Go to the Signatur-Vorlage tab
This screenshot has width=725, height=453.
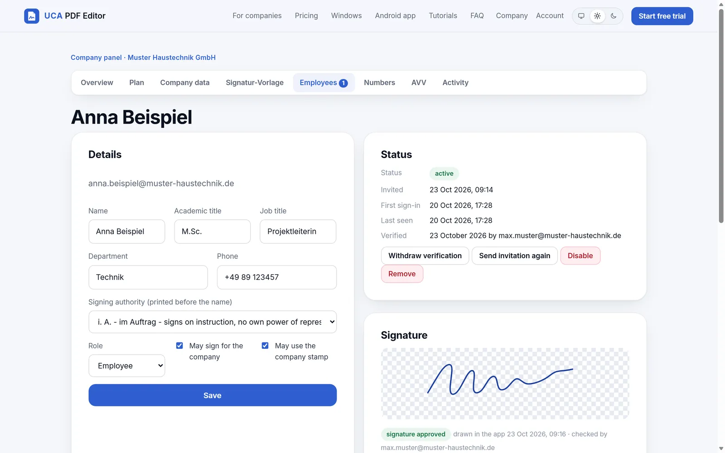[x=255, y=82]
